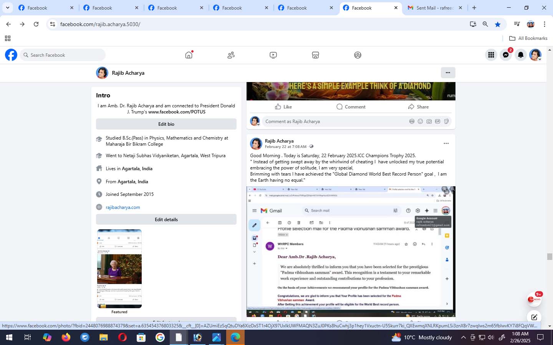This screenshot has width=553, height=345.
Task: Click the Edit details button
Action: [x=166, y=219]
